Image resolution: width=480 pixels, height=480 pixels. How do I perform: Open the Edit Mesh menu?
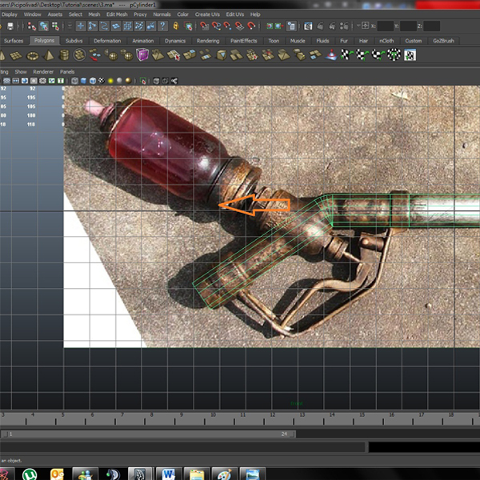117,14
